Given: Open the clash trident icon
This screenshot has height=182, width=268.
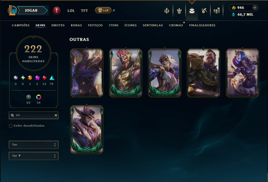Looking at the screenshot, I should coord(167,11).
